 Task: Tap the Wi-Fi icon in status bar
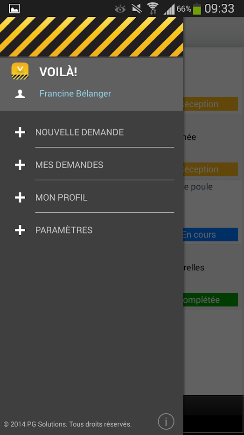click(153, 8)
